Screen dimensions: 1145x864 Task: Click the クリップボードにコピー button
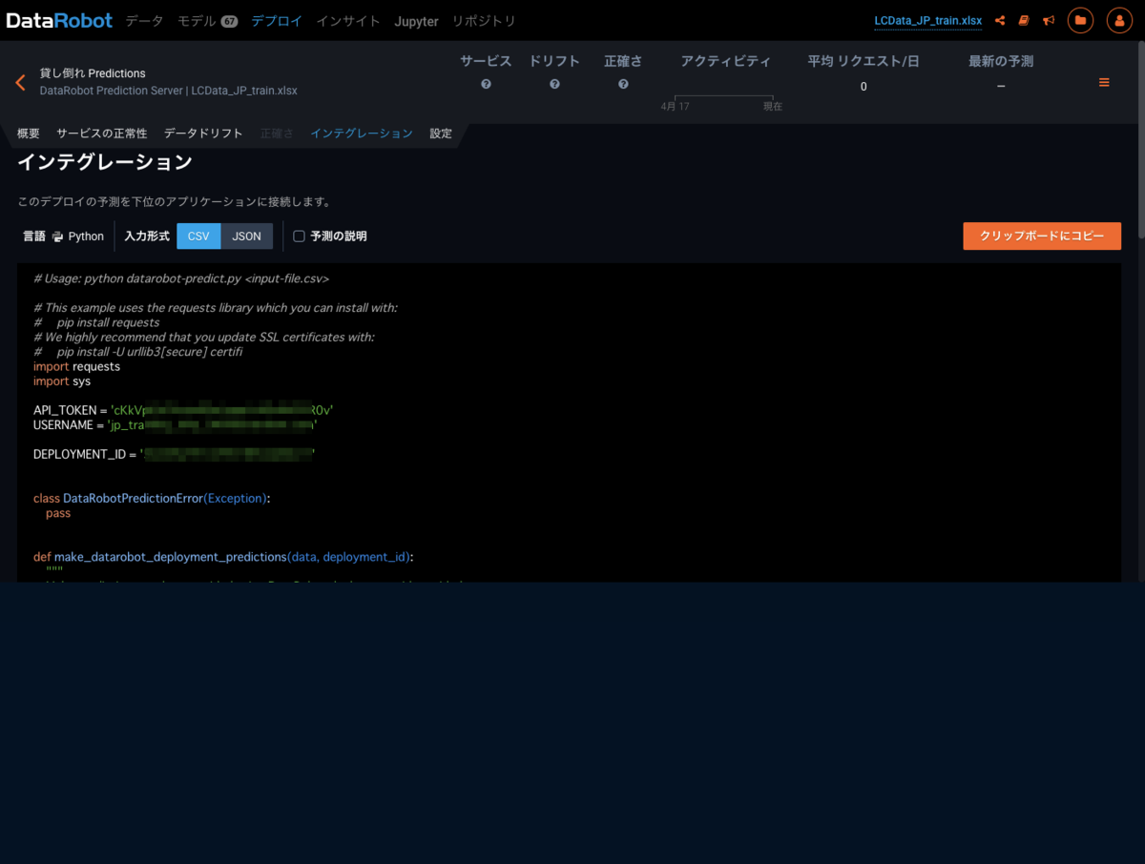pyautogui.click(x=1042, y=236)
